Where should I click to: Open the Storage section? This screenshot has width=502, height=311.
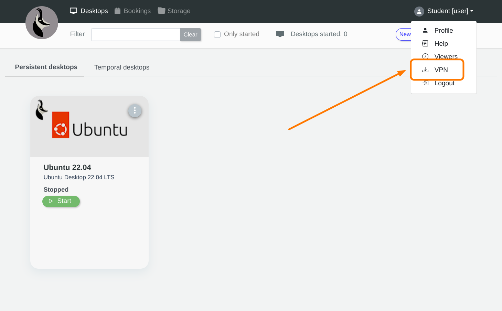174,11
